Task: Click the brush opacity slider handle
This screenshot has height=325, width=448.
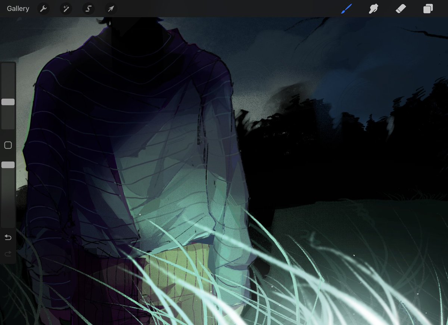Action: (x=8, y=165)
